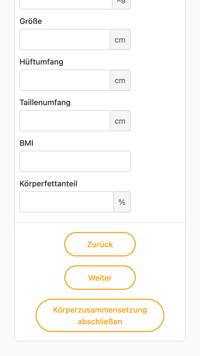The height and width of the screenshot is (356, 200).
Task: Click the Größe input field
Action: click(x=65, y=39)
